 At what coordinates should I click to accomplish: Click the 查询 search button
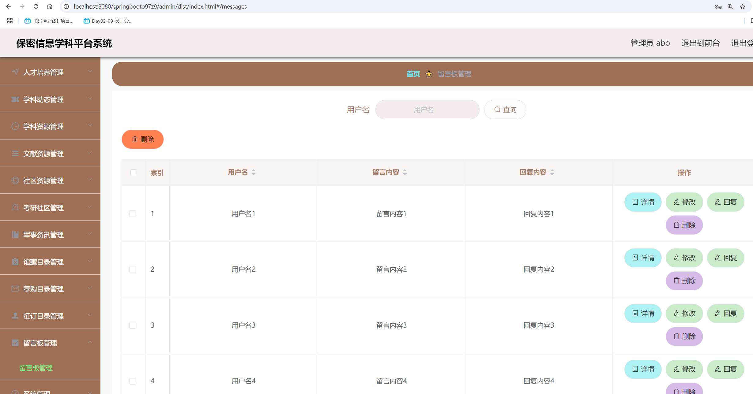[505, 110]
